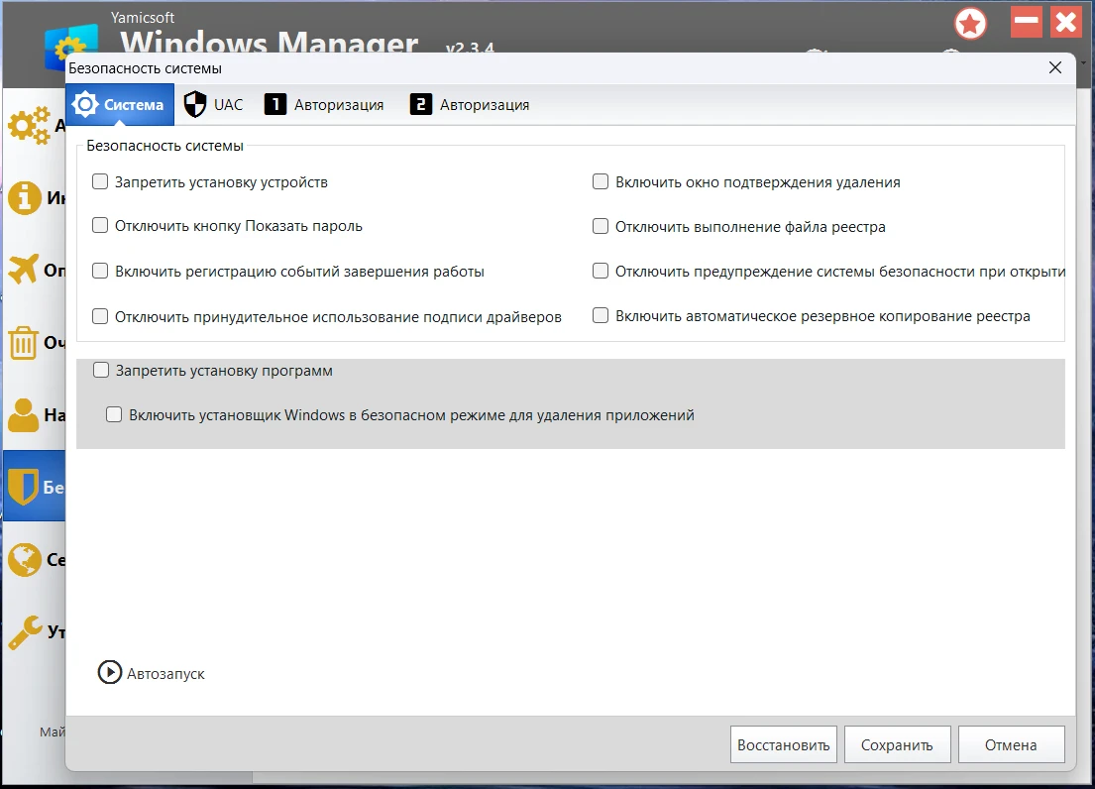Check Запретить установку программ option
Viewport: 1095px width, 789px height.
101,371
